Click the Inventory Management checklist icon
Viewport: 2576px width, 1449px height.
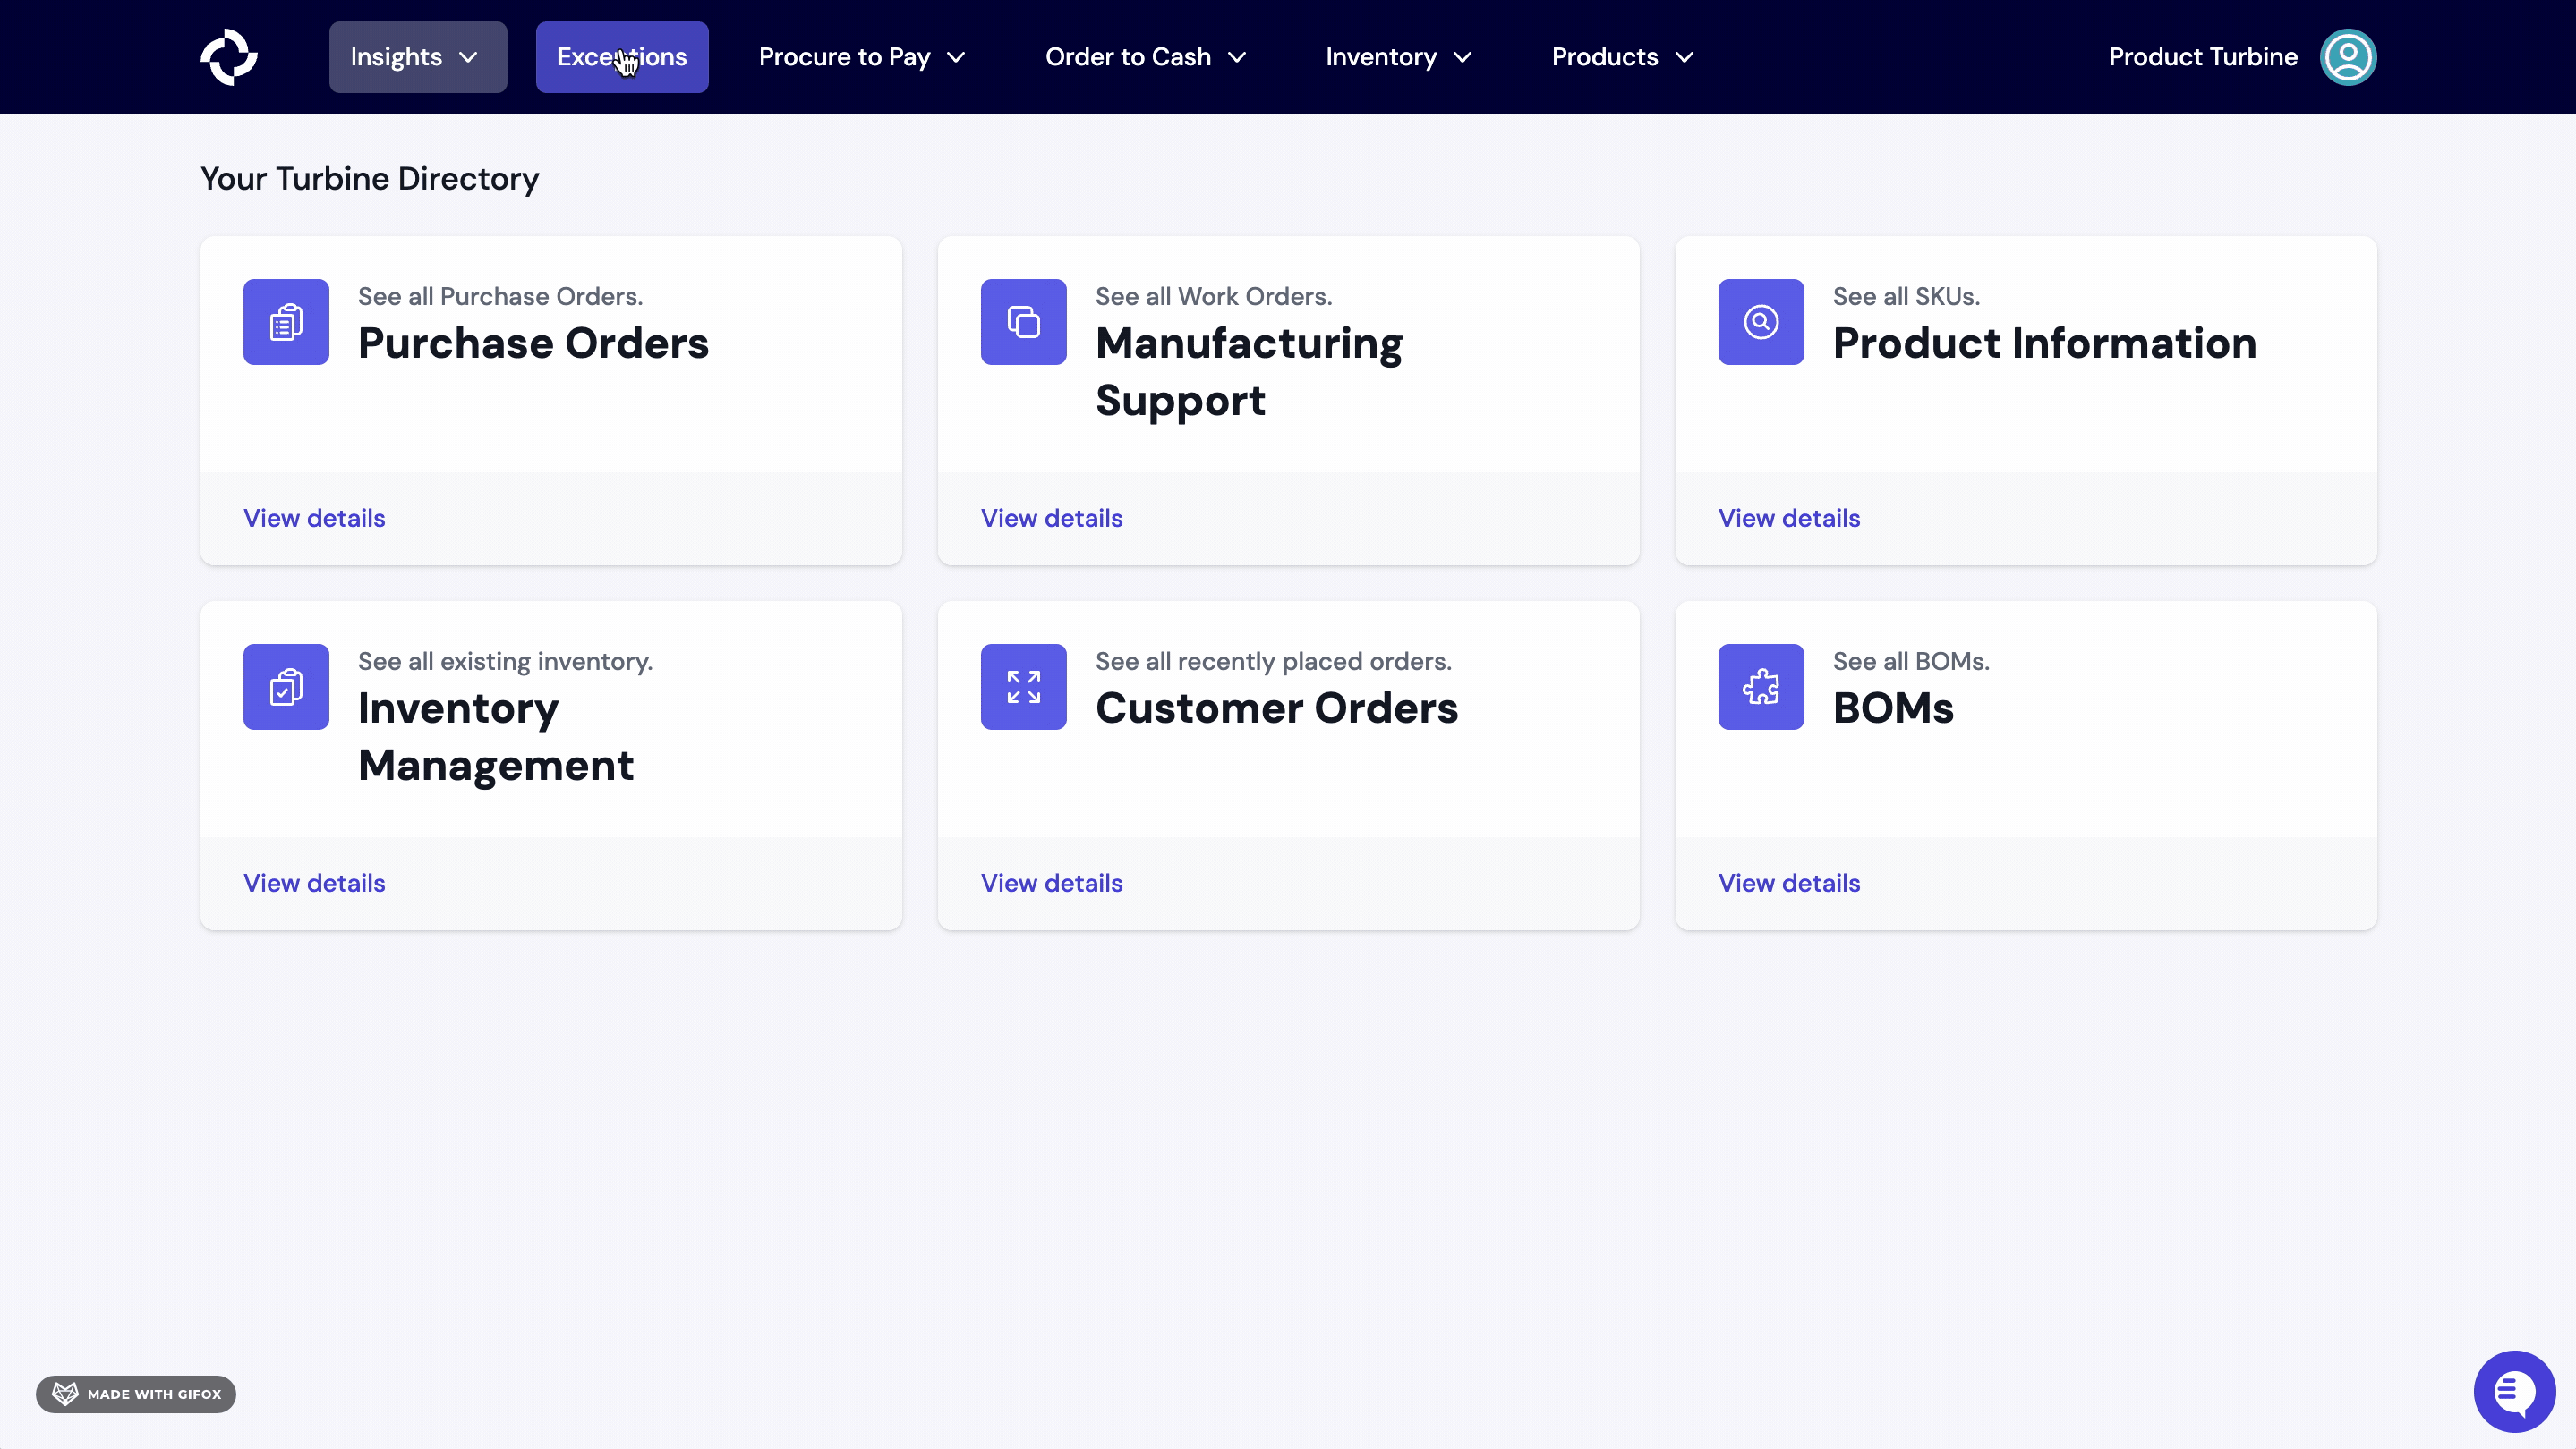[286, 687]
